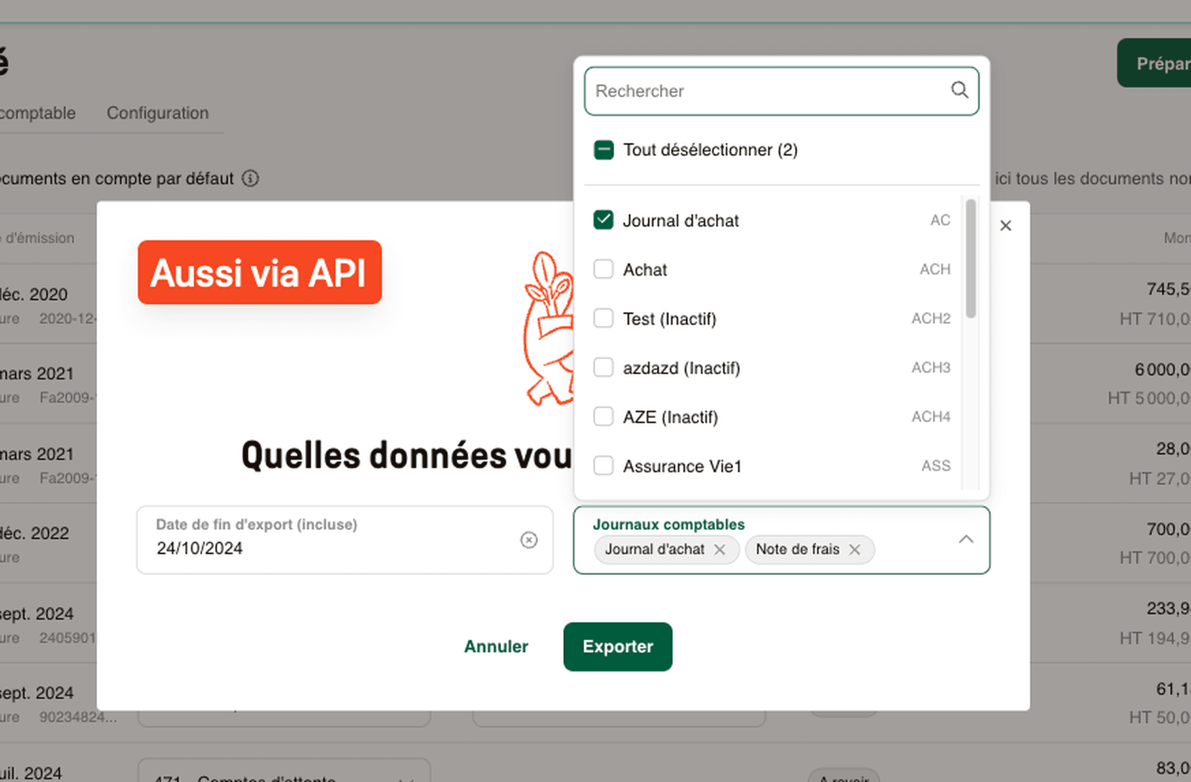1191x782 pixels.
Task: Clear the export end date using the circle-x icon
Action: pyautogui.click(x=529, y=540)
